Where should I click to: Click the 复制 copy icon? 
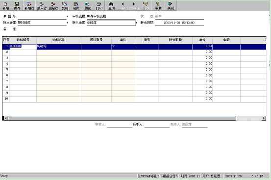(x=65, y=5)
